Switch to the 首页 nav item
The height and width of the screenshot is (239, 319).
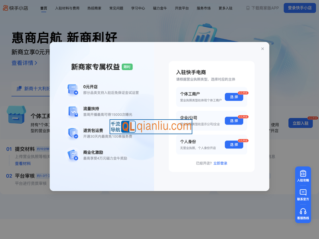pos(43,8)
